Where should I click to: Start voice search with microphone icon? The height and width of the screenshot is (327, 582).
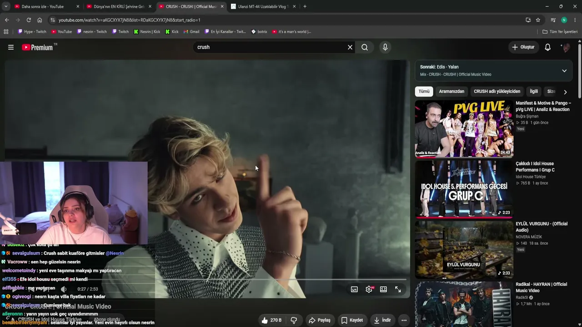(385, 47)
